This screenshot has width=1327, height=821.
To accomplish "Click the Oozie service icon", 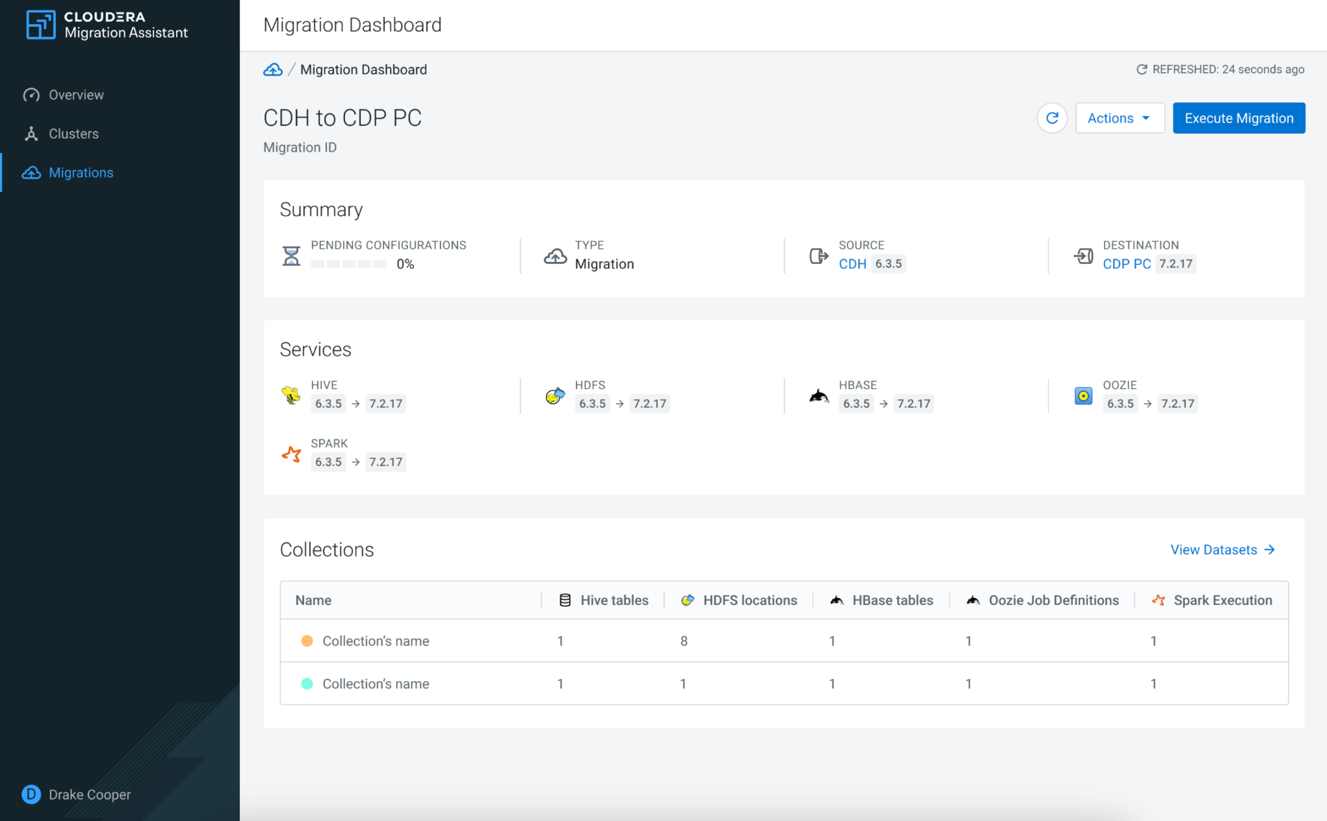I will tap(1083, 396).
